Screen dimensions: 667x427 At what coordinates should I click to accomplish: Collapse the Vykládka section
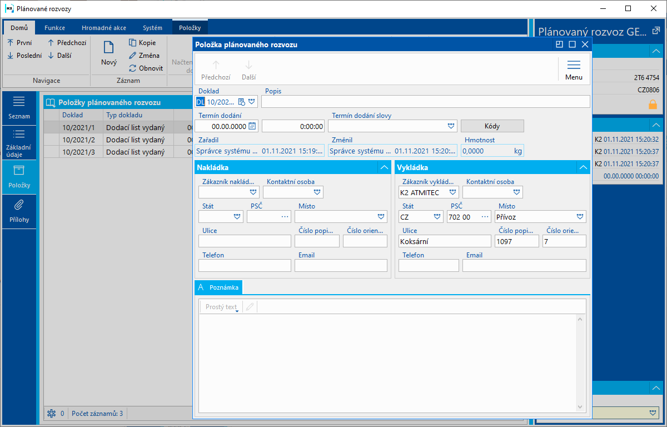click(583, 167)
